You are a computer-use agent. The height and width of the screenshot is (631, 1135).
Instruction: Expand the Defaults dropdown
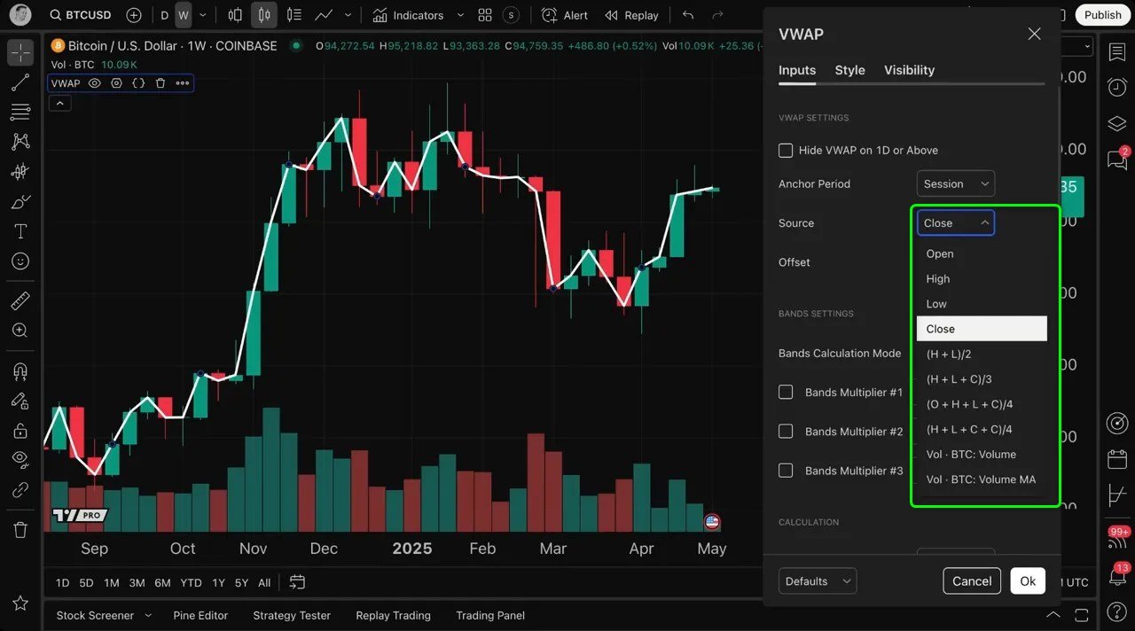tap(817, 581)
